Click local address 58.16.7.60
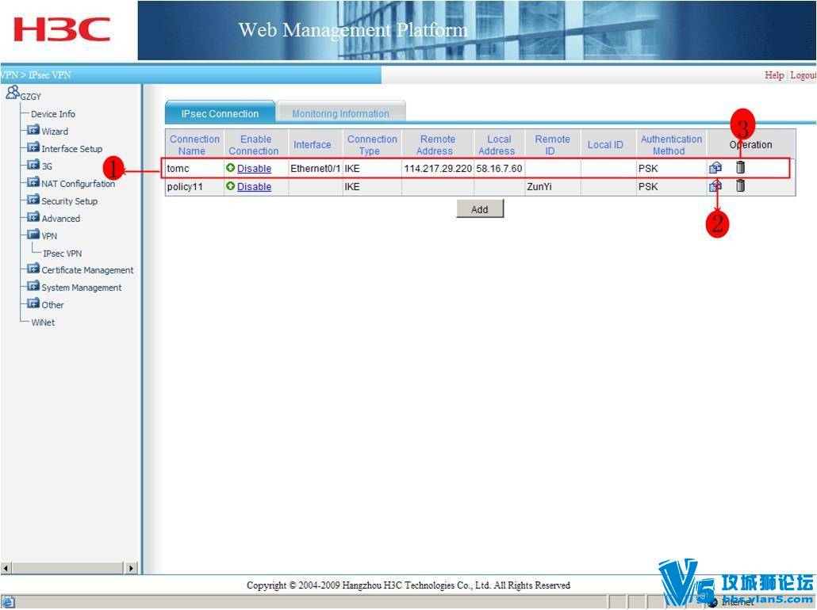Screen dimensions: 817x610 (499, 168)
